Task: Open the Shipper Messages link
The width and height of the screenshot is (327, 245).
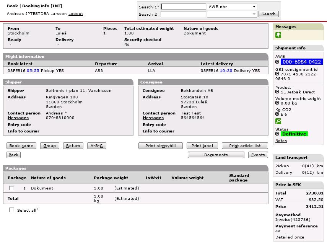Action: tap(18, 118)
